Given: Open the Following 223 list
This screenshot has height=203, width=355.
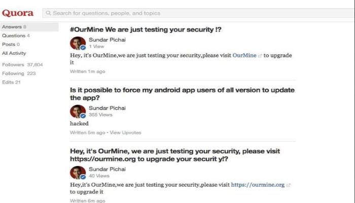Looking at the screenshot, I should (x=19, y=74).
